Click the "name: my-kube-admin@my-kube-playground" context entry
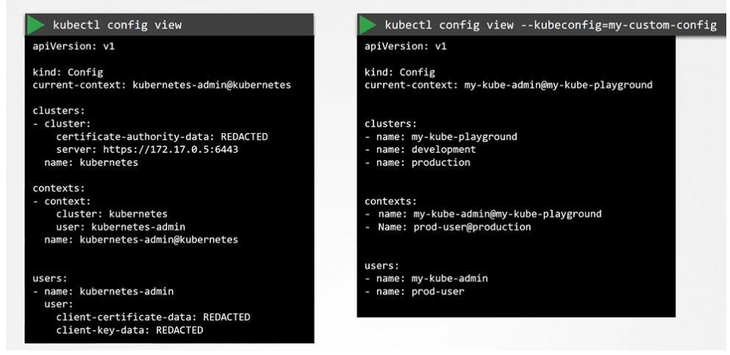Viewport: 730px width, 355px height. 487,214
